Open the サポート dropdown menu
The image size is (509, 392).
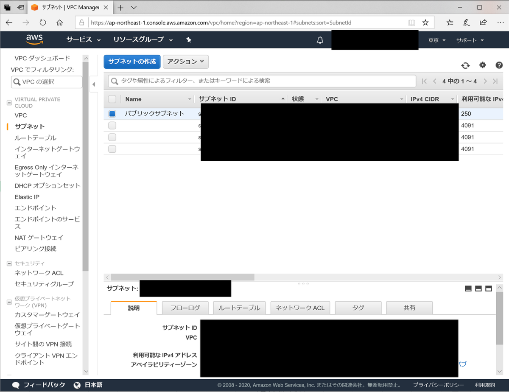click(470, 40)
